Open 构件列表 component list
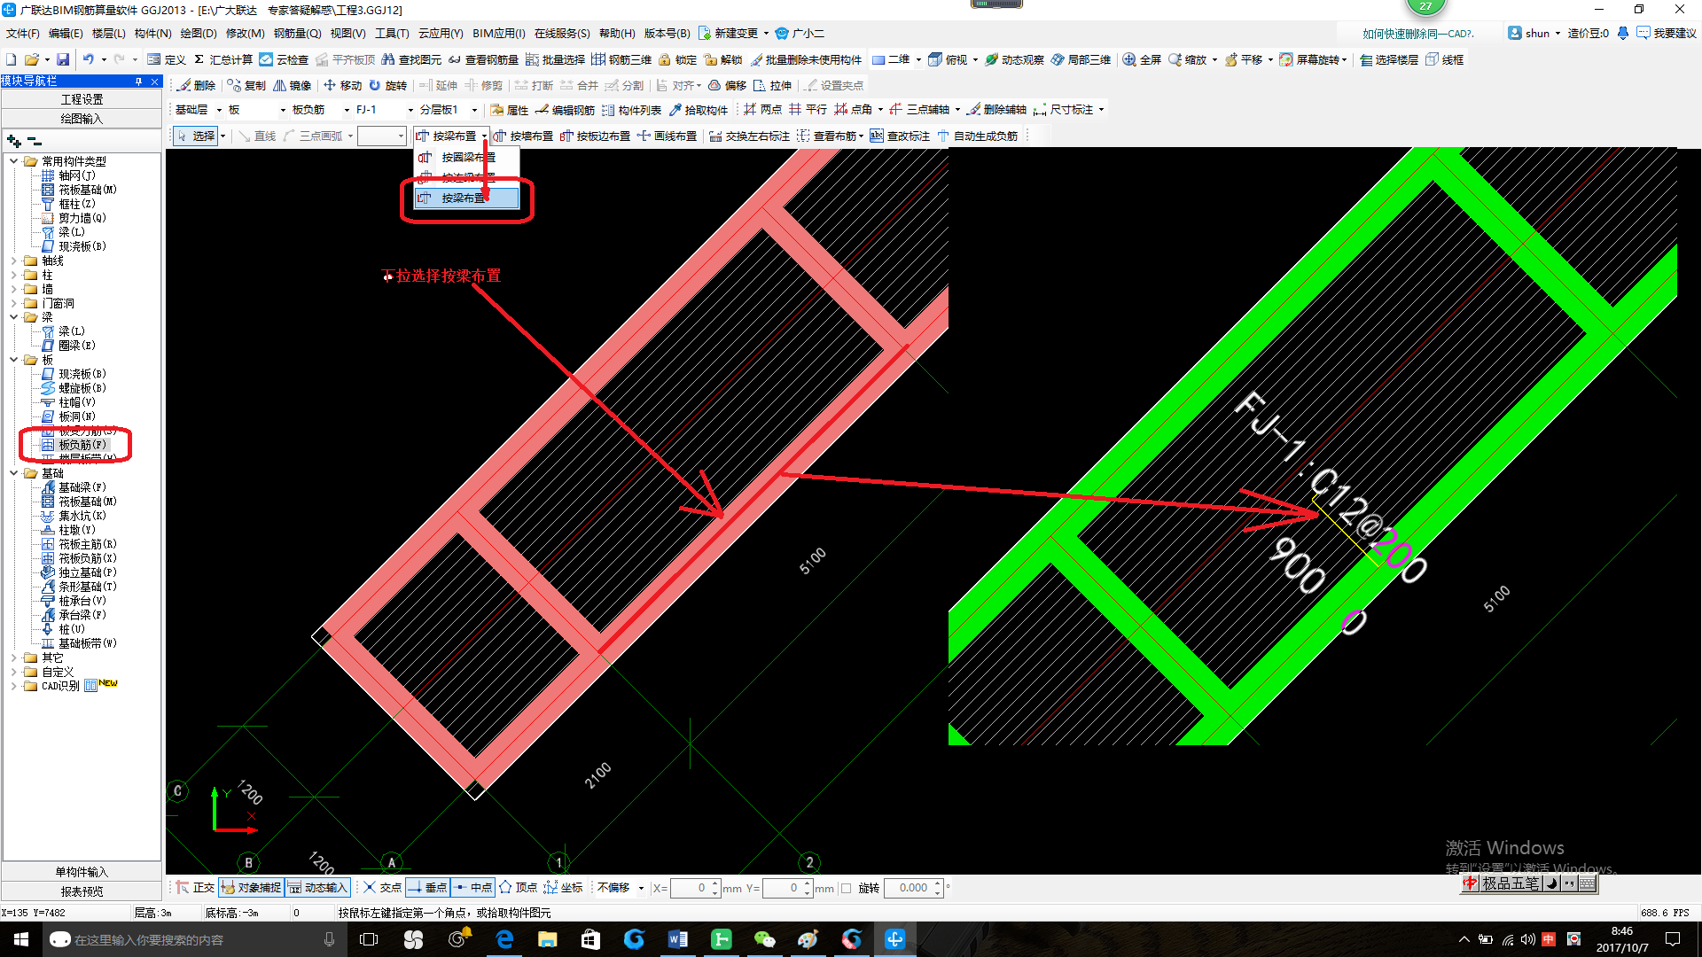1702x957 pixels. click(631, 110)
